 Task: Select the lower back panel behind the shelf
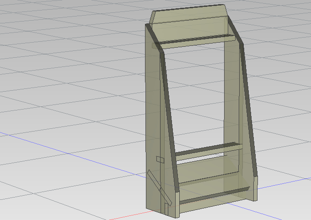[208, 170]
